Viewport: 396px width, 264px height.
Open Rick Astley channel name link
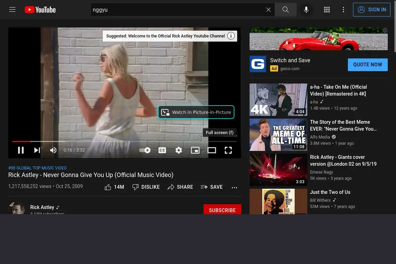pos(42,207)
